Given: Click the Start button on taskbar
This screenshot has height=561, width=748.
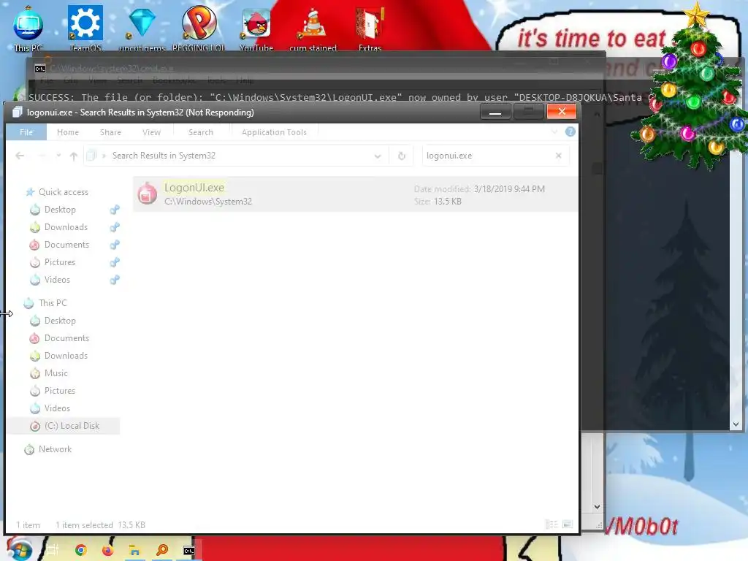Looking at the screenshot, I should pyautogui.click(x=19, y=549).
